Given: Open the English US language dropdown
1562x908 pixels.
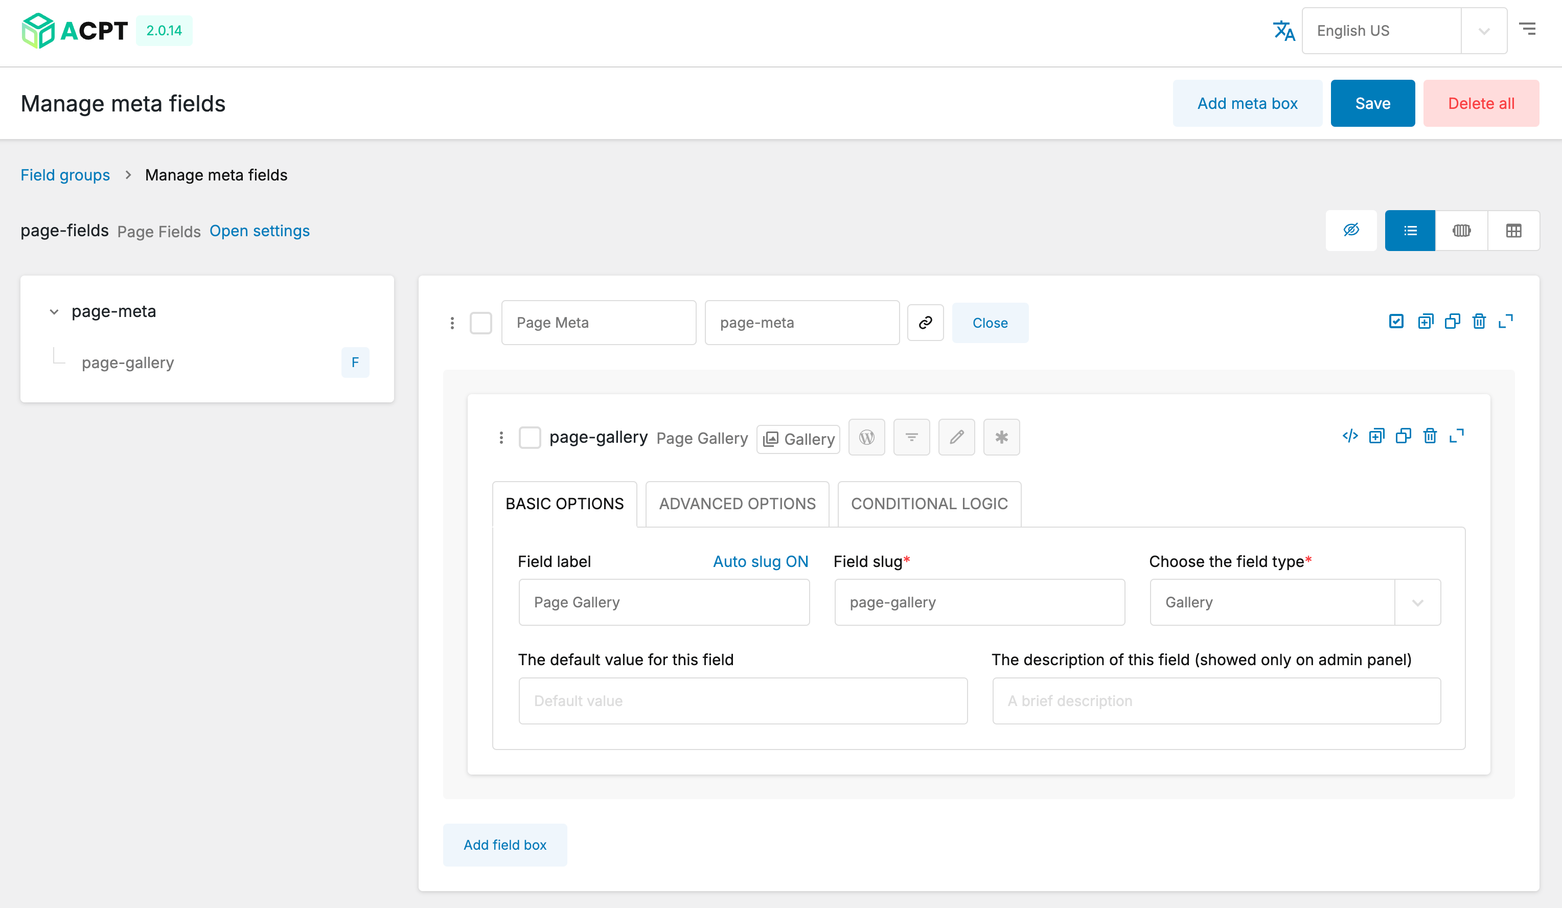Looking at the screenshot, I should click(1405, 30).
